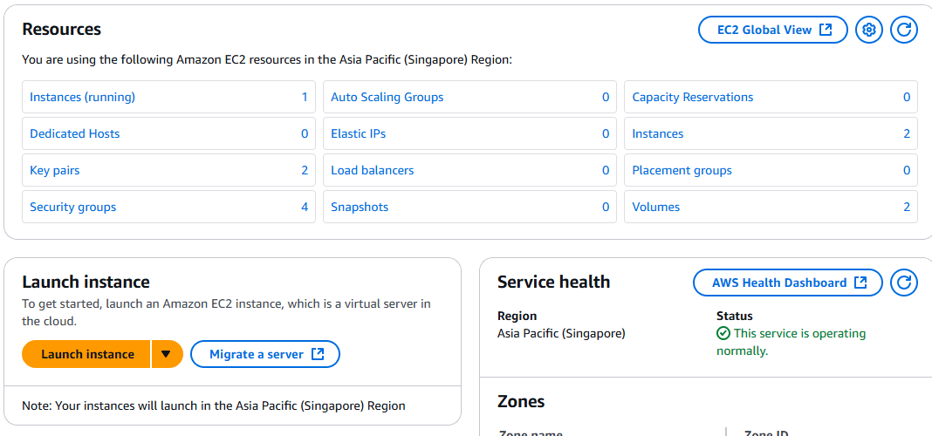932x436 pixels.
Task: Click the Zones heading
Action: [x=521, y=401]
